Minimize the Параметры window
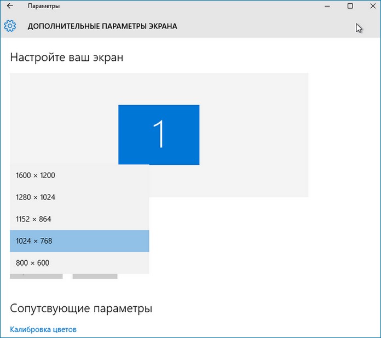Screen dimensions: 381x338 pos(326,6)
